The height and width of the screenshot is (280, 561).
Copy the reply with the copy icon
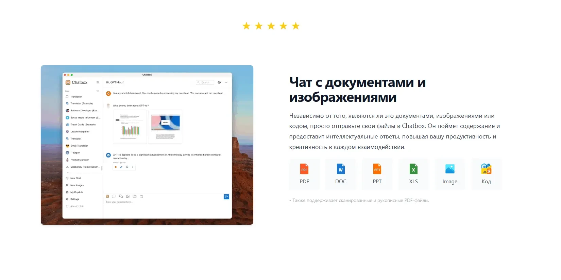[127, 167]
